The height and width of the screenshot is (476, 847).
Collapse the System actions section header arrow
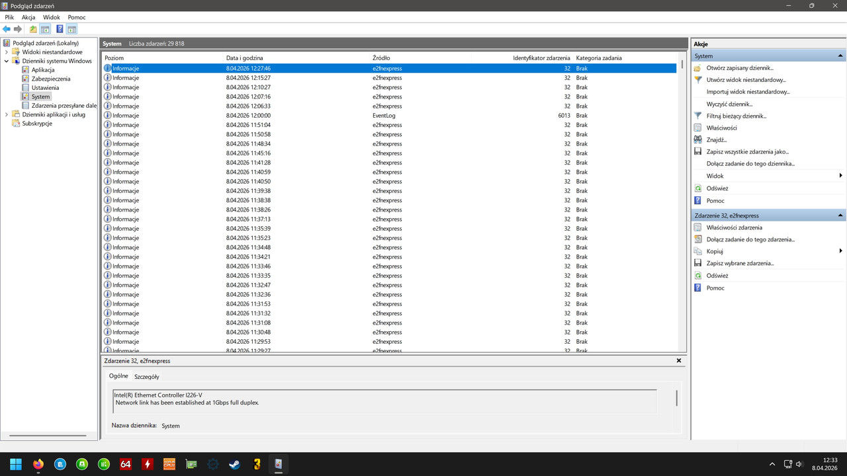pos(840,56)
